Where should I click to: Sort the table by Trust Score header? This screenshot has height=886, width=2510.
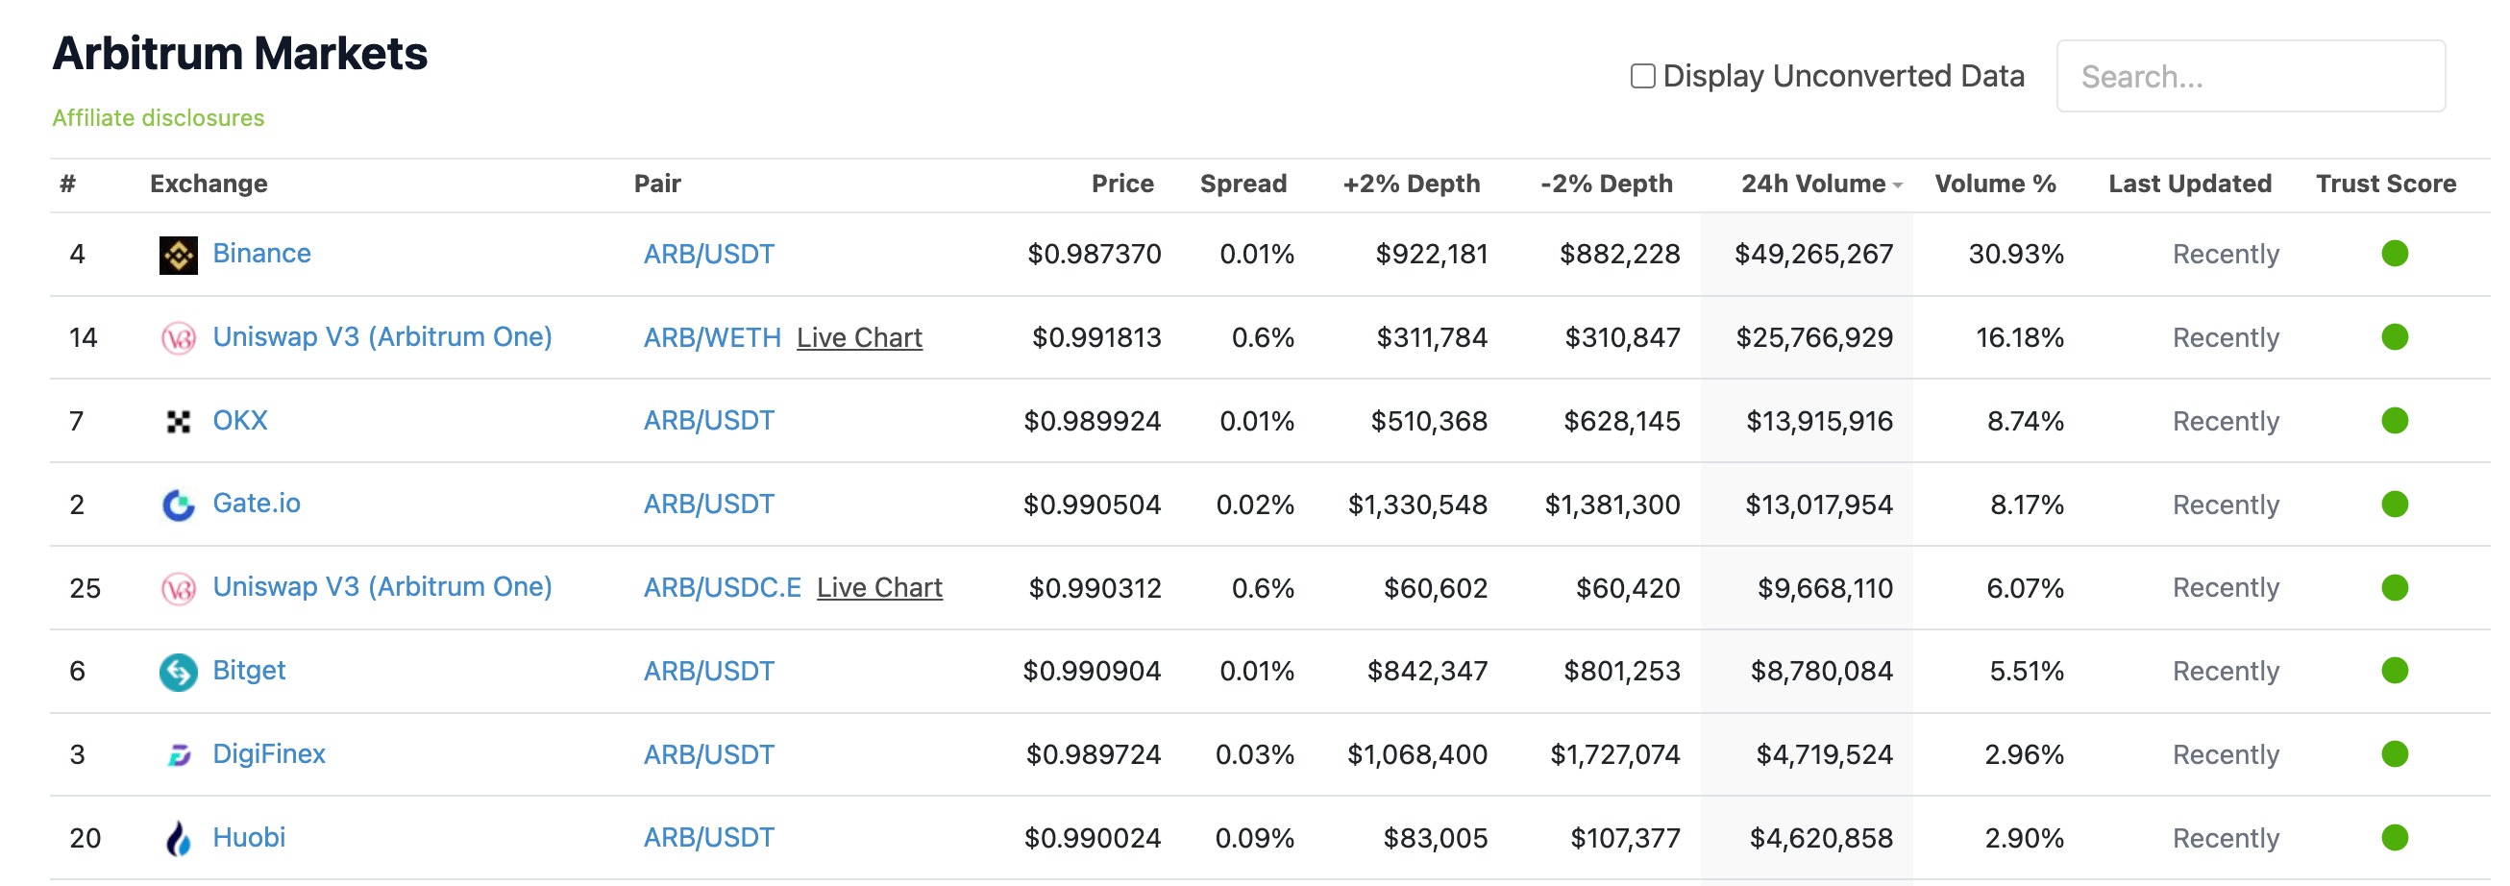pos(2384,185)
